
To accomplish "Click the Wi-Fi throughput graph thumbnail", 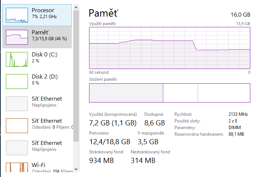I will (x=17, y=168).
